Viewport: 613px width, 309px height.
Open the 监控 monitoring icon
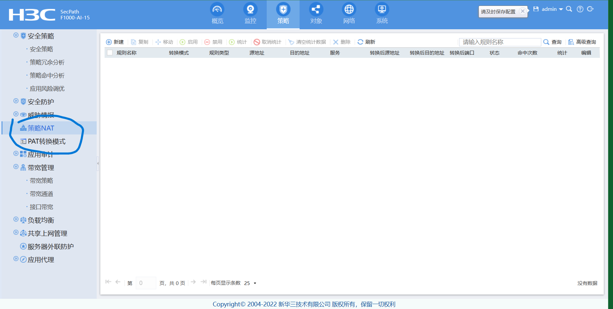click(250, 9)
